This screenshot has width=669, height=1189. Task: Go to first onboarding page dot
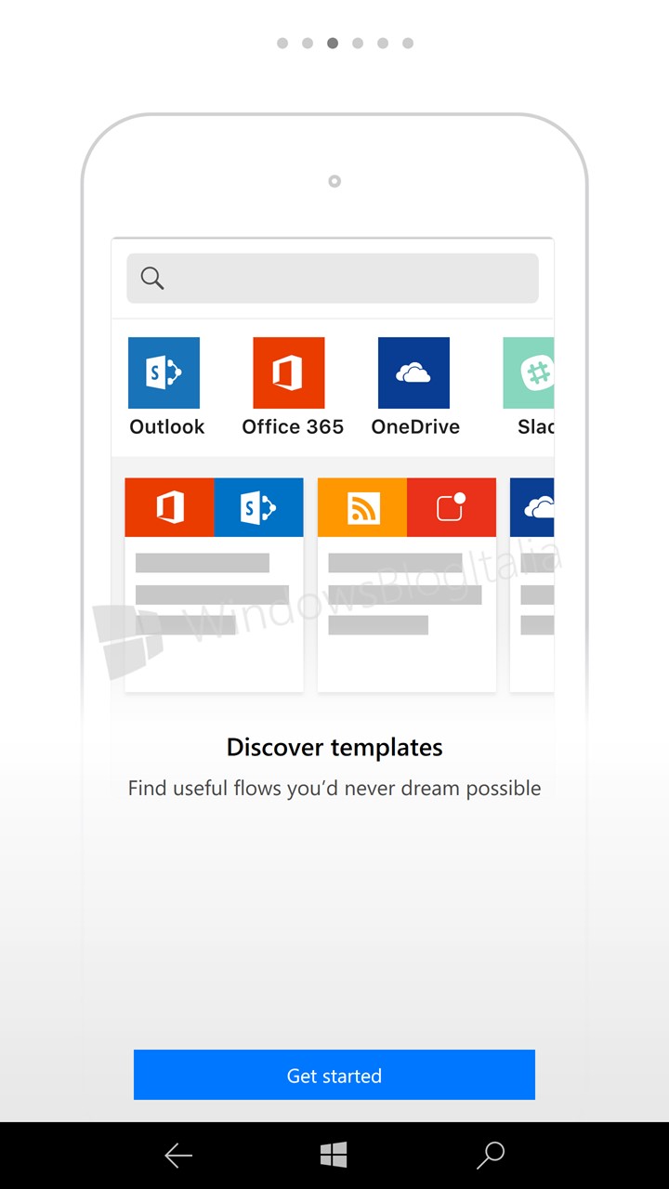tap(282, 43)
